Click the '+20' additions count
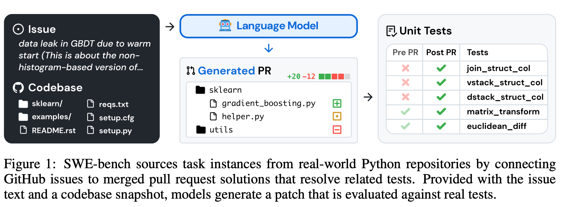The height and width of the screenshot is (207, 567). pos(294,77)
